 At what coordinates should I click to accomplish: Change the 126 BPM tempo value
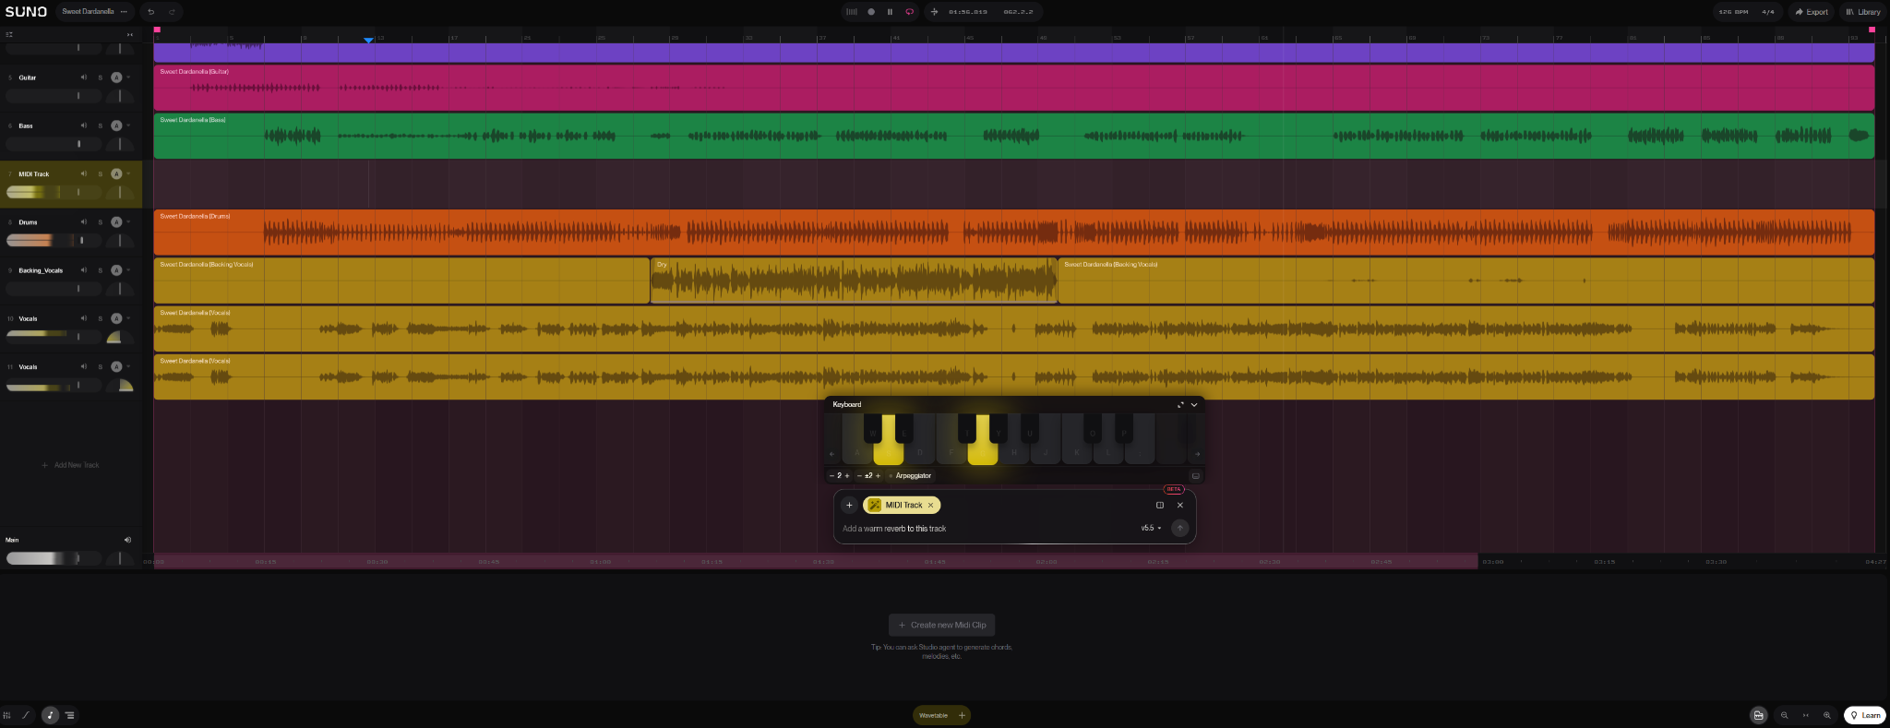coord(1733,12)
